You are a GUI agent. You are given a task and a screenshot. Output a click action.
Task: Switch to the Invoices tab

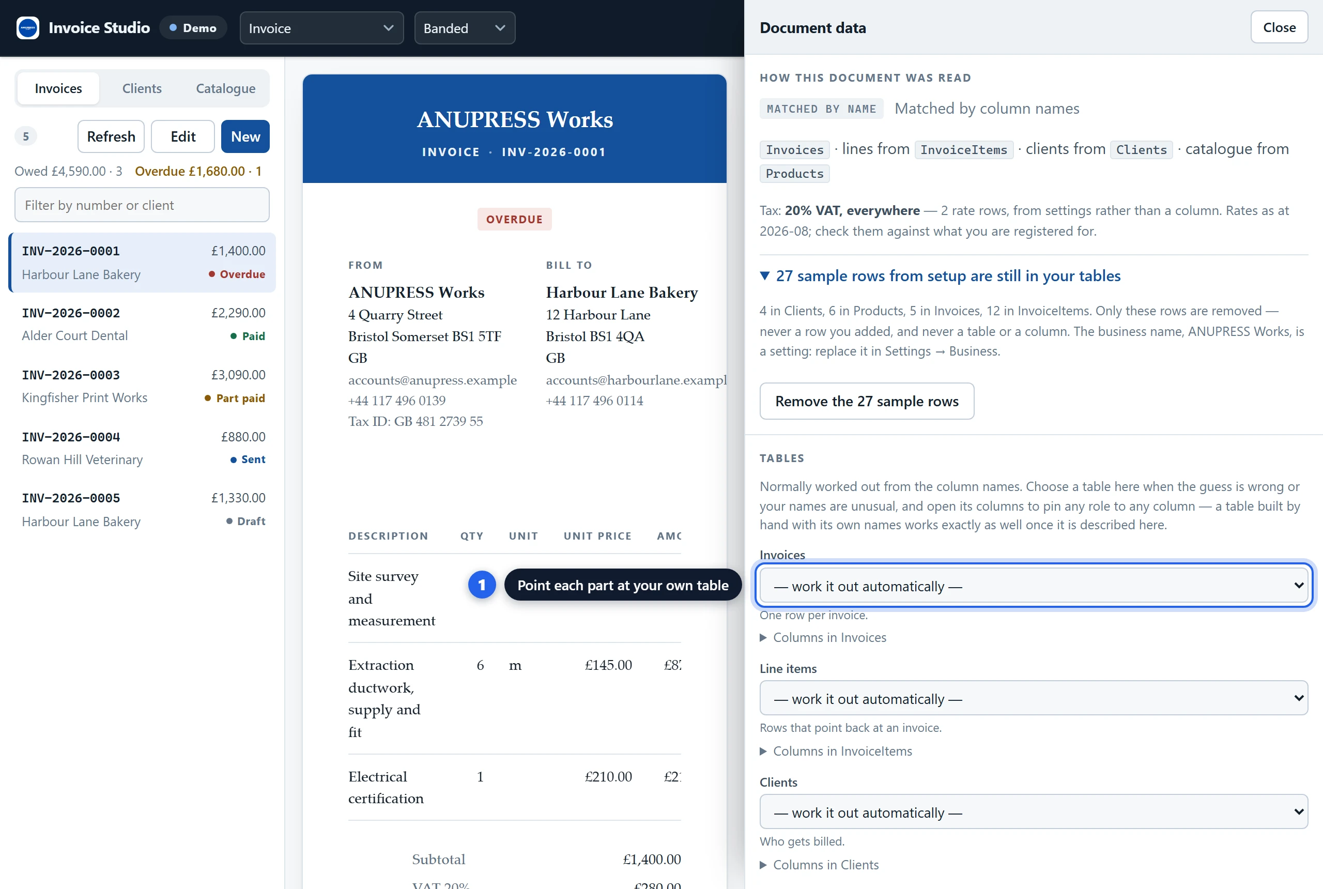click(x=58, y=88)
